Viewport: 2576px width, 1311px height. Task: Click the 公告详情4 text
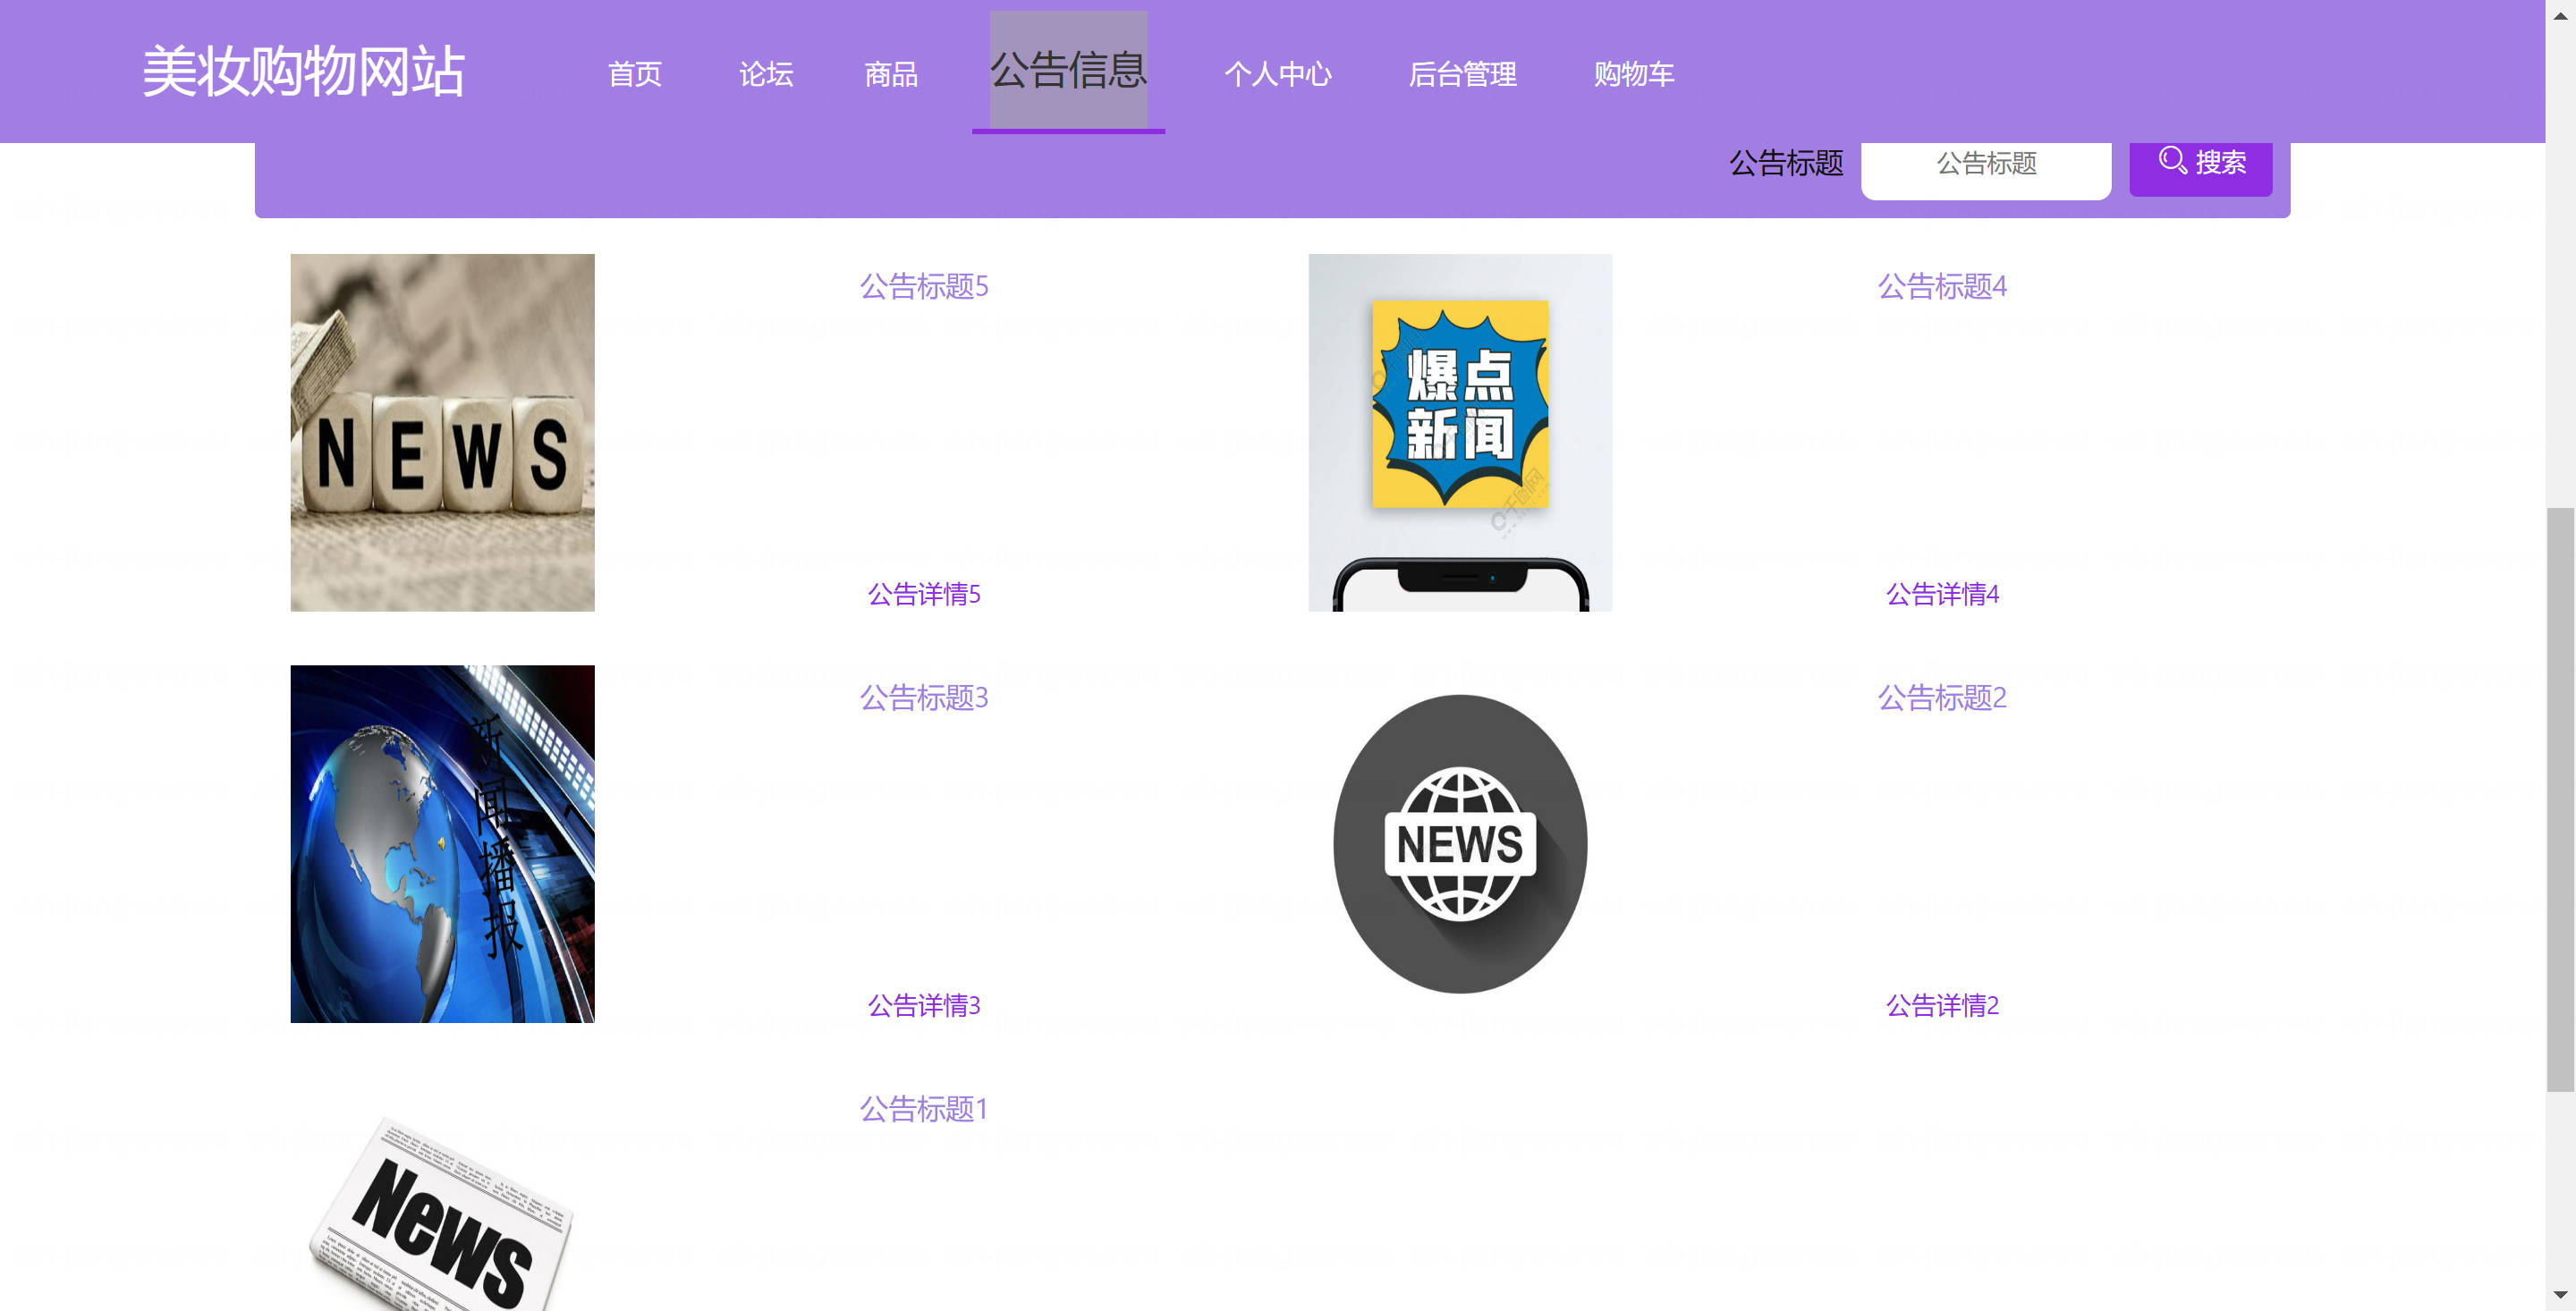pyautogui.click(x=1942, y=594)
